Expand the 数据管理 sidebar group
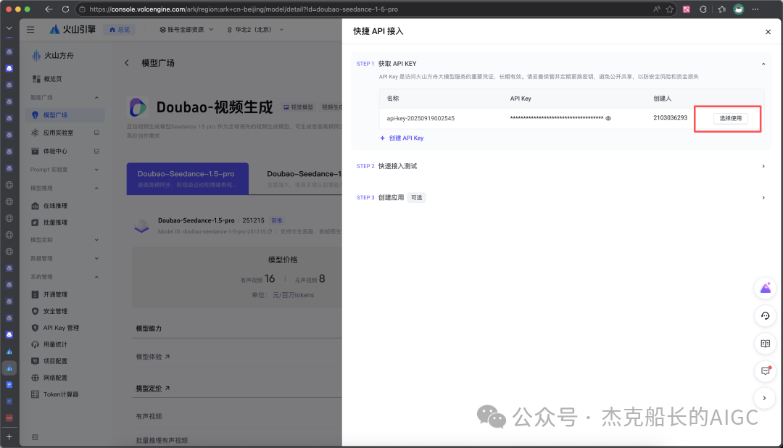The width and height of the screenshot is (783, 448). 96,259
